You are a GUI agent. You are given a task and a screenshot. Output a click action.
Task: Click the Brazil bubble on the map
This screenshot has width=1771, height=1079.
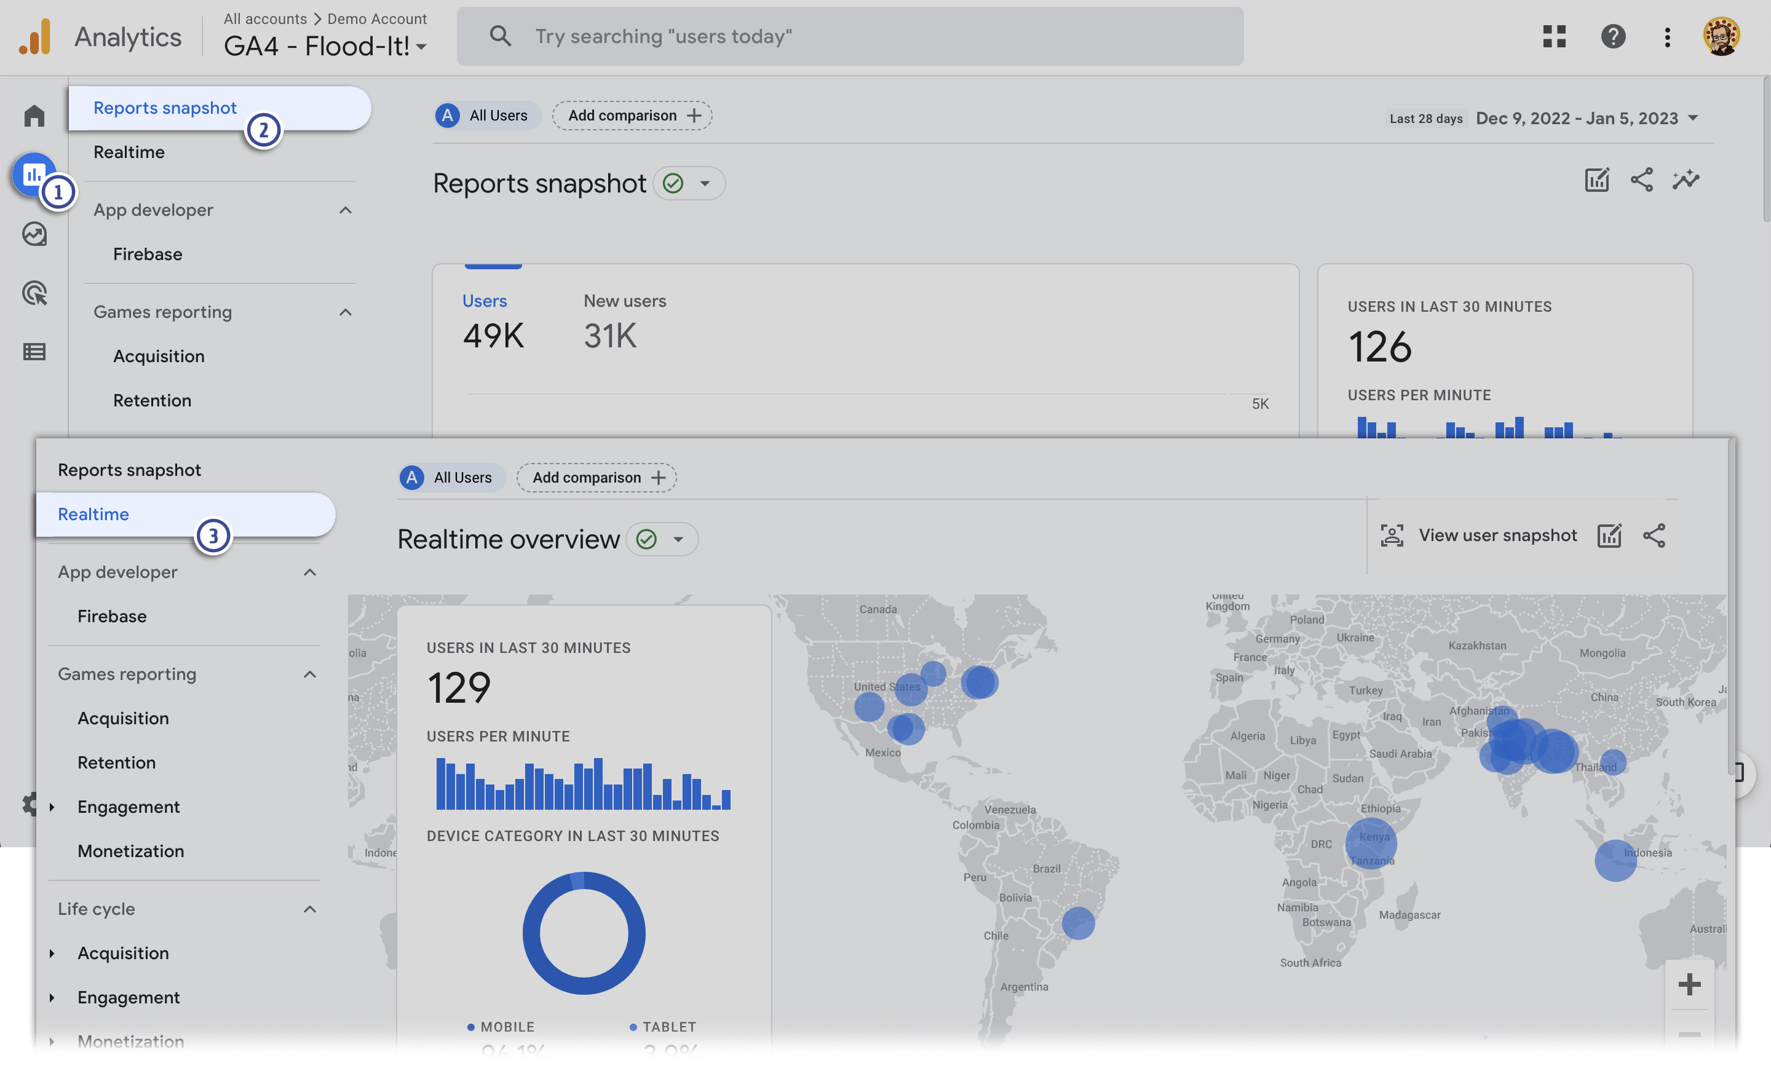coord(1078,923)
